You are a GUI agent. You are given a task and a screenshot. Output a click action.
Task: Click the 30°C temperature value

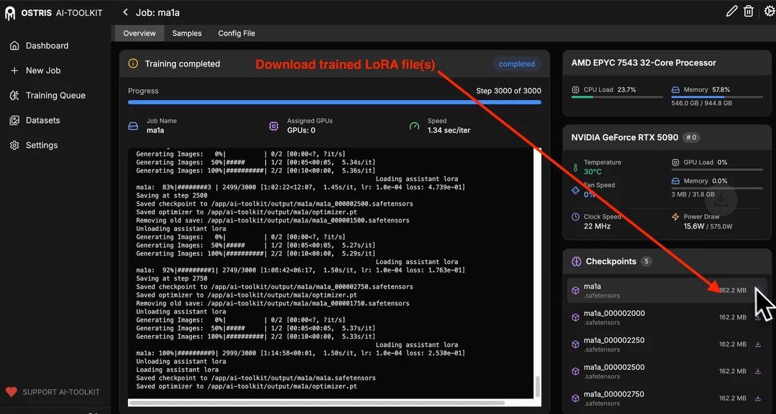click(592, 171)
